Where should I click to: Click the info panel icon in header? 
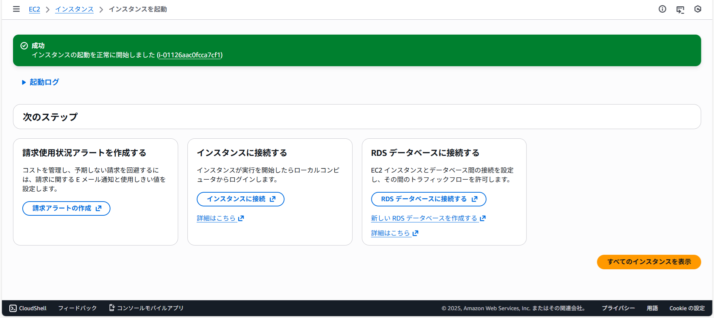[x=662, y=9]
